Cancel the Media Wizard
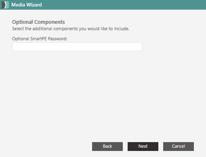 pos(179,147)
